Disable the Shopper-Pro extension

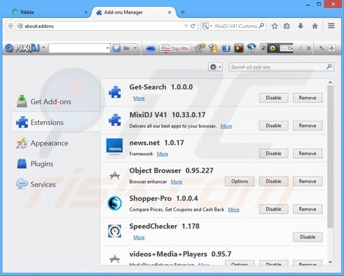[273, 209]
